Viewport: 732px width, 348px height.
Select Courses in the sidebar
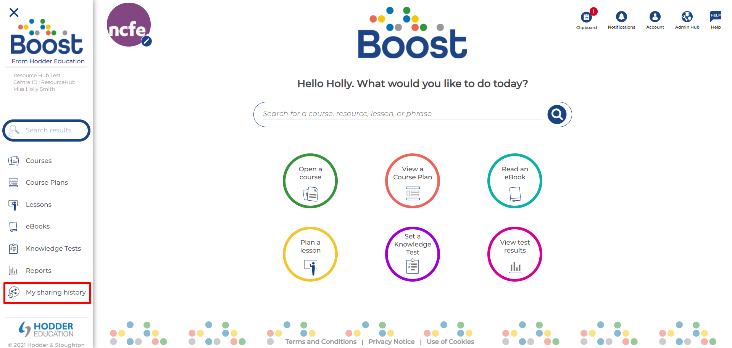tap(39, 161)
